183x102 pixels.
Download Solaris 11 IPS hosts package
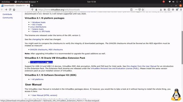(x=41, y=31)
